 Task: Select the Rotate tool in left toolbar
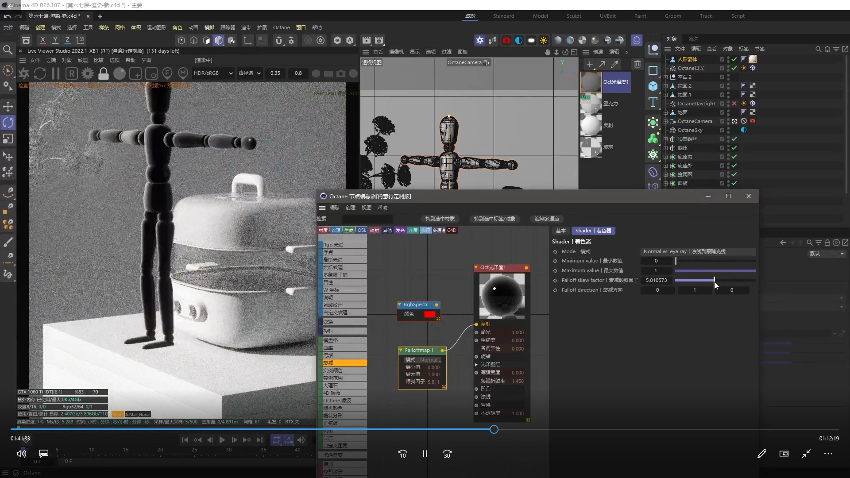(x=8, y=123)
